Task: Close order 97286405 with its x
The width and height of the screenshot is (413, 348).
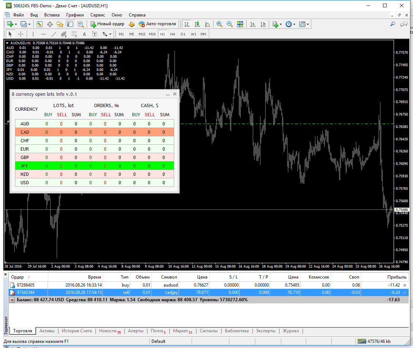Action: [x=405, y=285]
